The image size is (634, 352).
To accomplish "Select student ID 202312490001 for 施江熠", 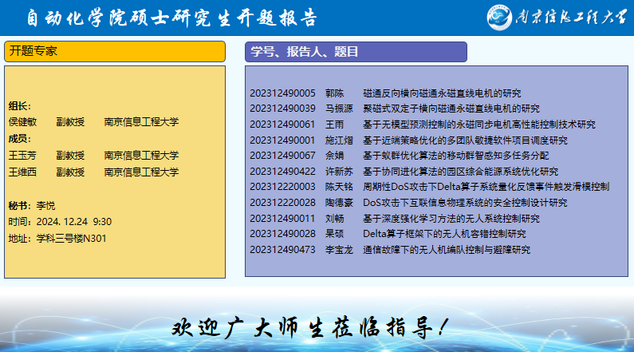I will [x=282, y=140].
